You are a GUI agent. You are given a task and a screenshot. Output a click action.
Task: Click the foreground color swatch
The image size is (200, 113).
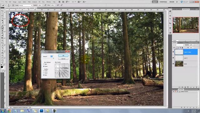coord(2,67)
